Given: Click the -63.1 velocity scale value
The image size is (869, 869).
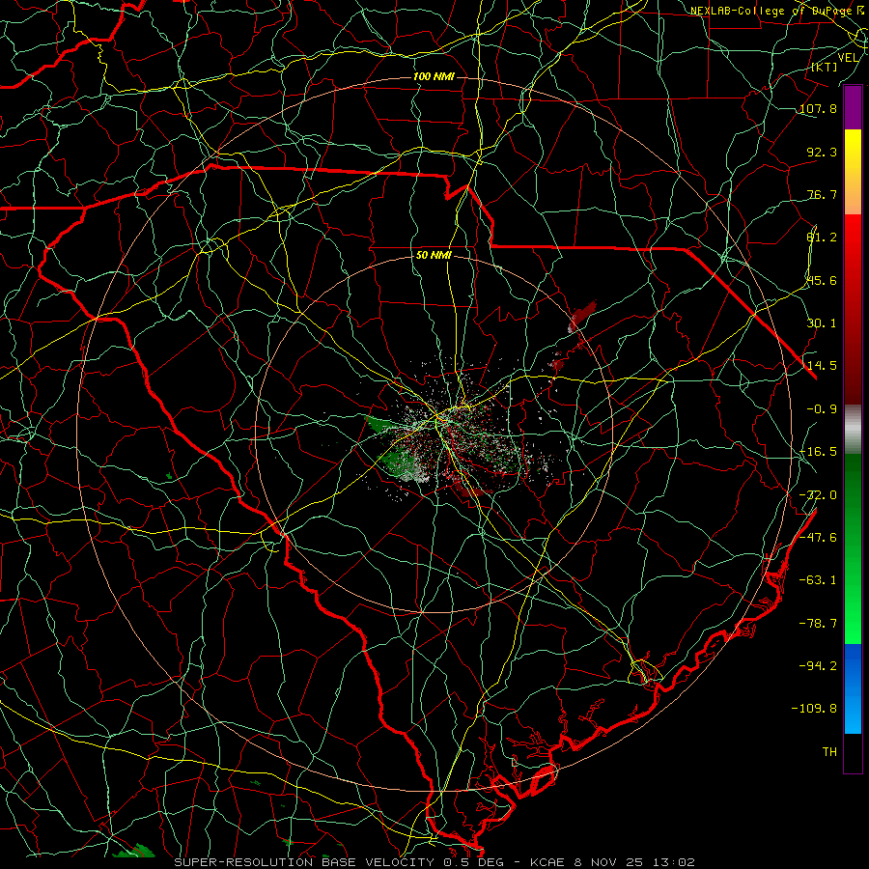Looking at the screenshot, I should point(818,580).
